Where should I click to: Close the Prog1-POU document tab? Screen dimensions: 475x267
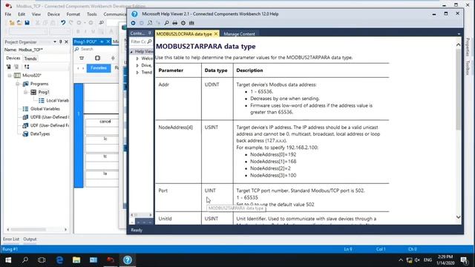click(x=108, y=42)
